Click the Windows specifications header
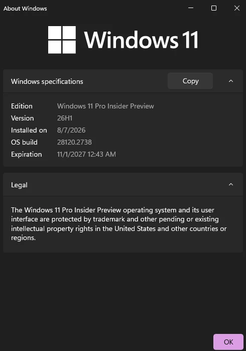The width and height of the screenshot is (246, 351). [x=47, y=81]
